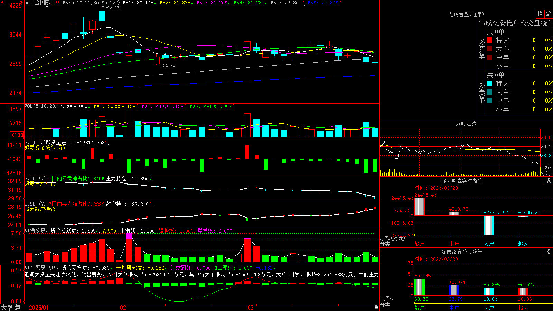The height and width of the screenshot is (311, 553).
Task: Click the lock icon at bottom of timeline
Action: click(377, 307)
